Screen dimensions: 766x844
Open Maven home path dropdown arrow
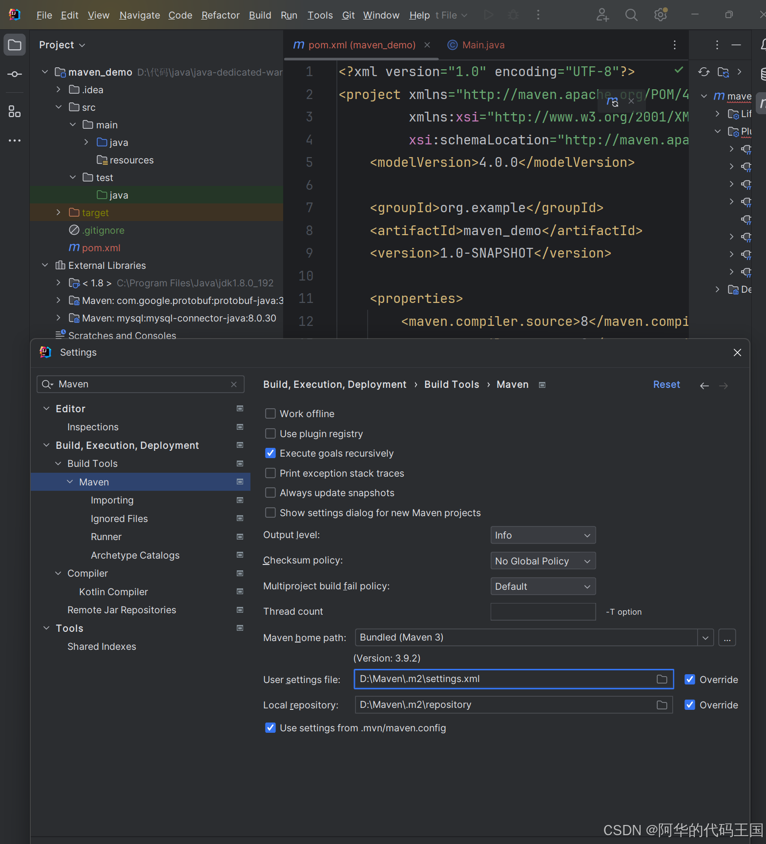click(x=705, y=638)
